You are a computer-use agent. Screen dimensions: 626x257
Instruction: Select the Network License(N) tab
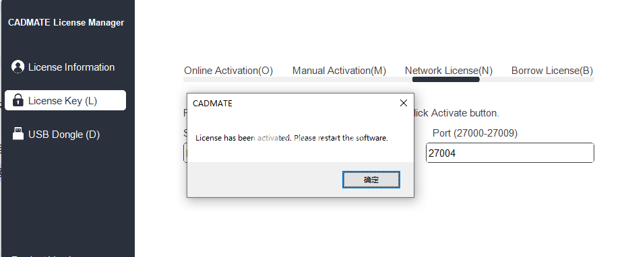point(449,71)
